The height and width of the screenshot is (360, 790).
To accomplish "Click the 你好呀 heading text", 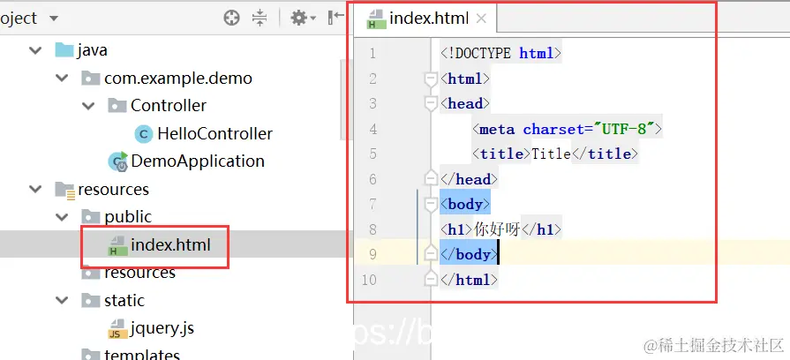I will 497,229.
